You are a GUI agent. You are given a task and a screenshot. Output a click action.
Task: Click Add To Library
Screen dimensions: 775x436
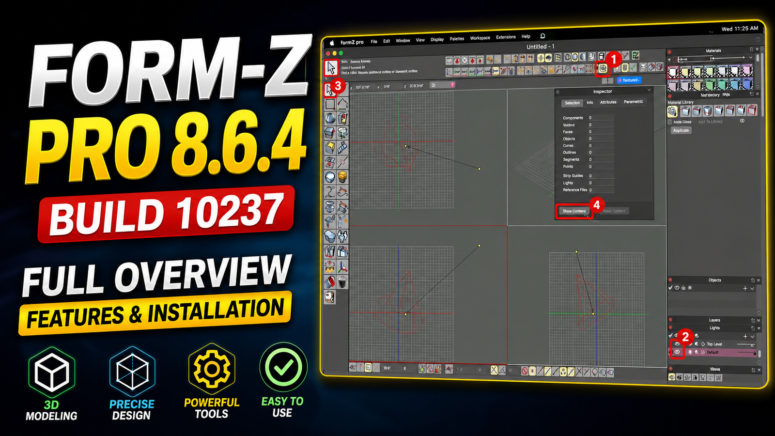pos(711,122)
